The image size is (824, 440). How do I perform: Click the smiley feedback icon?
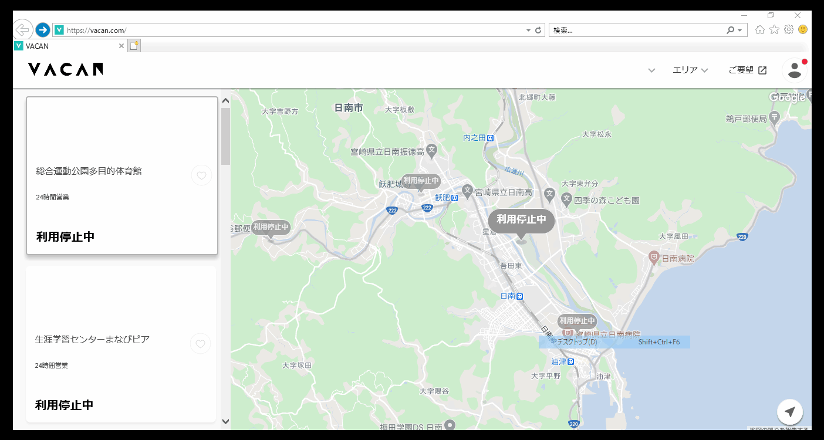[803, 29]
